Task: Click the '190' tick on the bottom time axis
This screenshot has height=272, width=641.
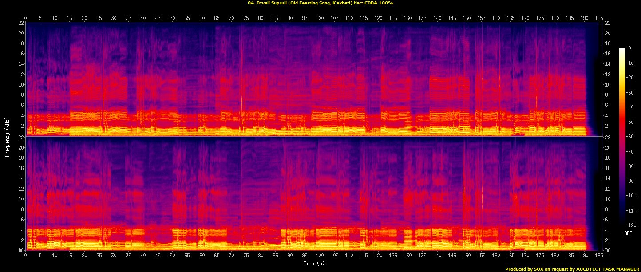Action: (x=584, y=256)
